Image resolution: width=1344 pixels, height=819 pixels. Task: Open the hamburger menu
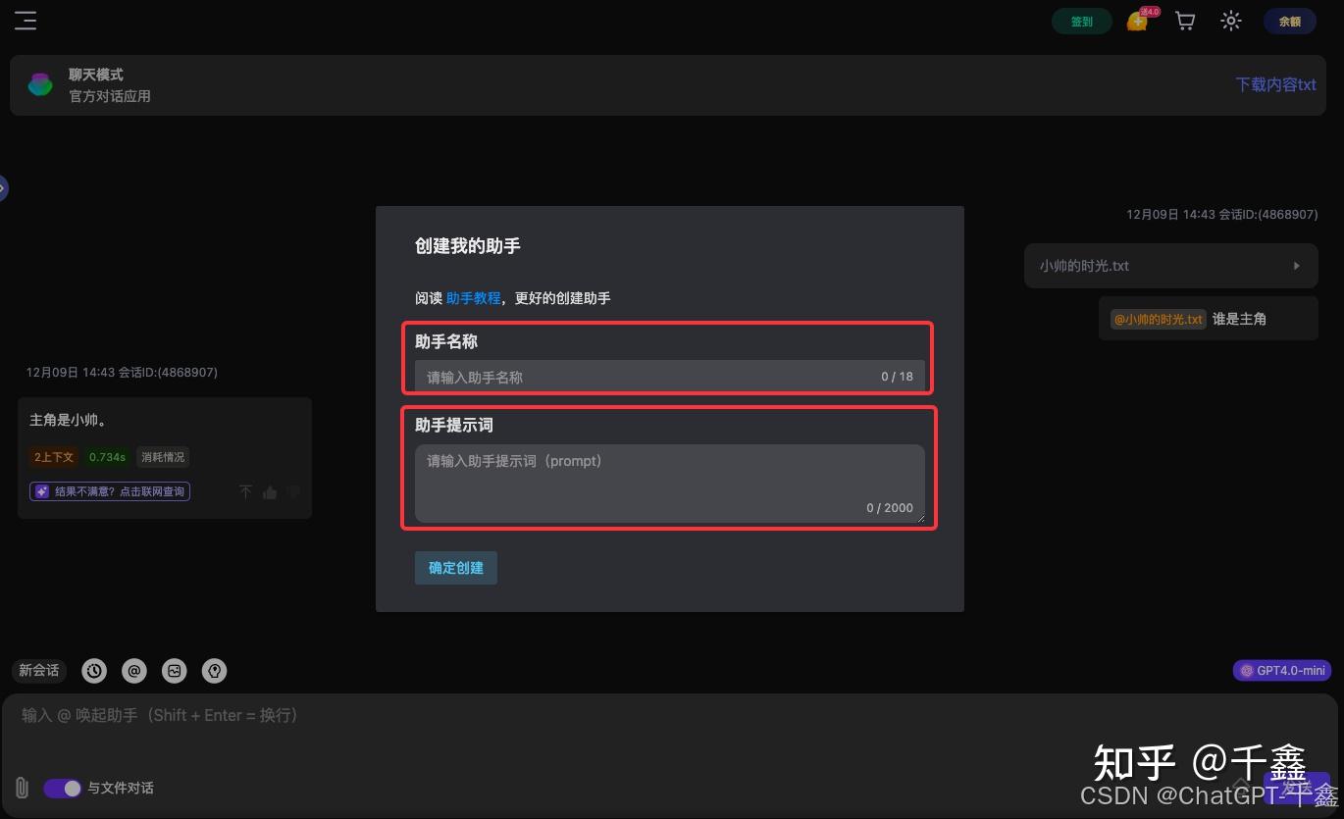pos(26,21)
